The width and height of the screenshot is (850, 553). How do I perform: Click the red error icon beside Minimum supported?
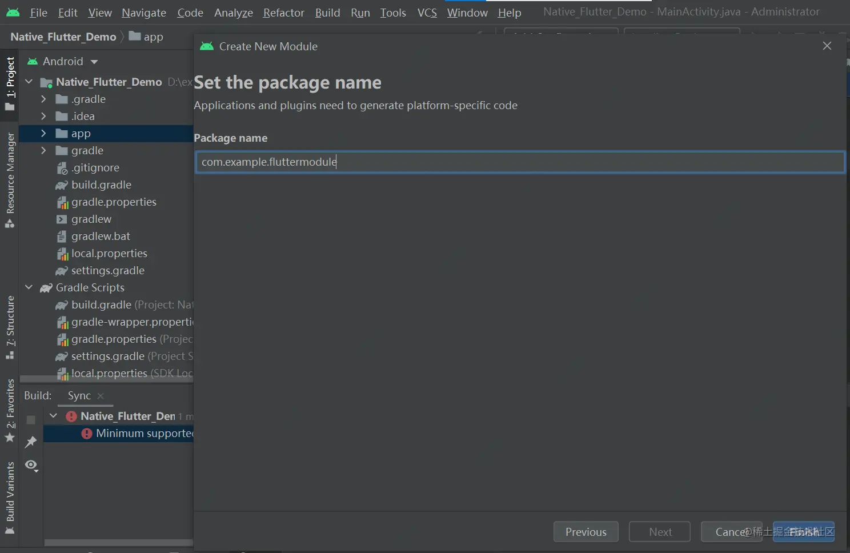coord(87,434)
